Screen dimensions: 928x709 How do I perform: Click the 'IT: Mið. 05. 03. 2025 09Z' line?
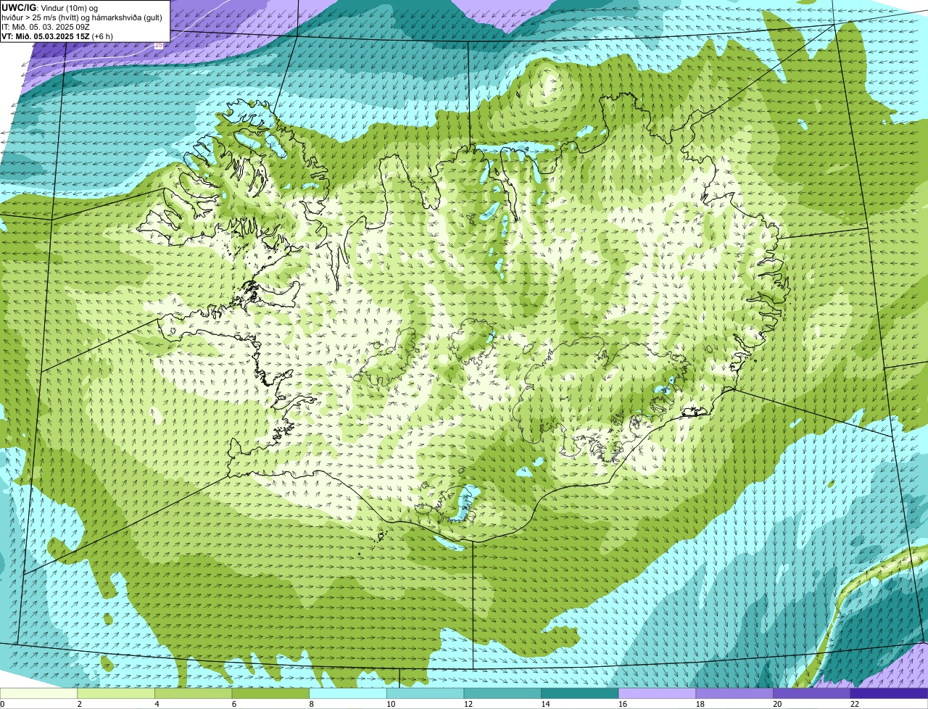click(x=46, y=27)
